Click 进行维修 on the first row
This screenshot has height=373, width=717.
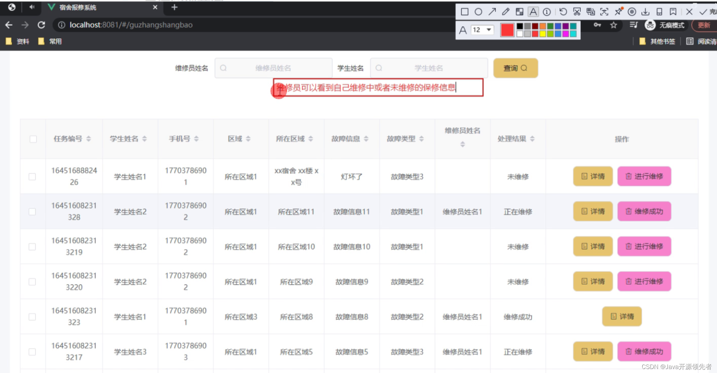tap(644, 177)
